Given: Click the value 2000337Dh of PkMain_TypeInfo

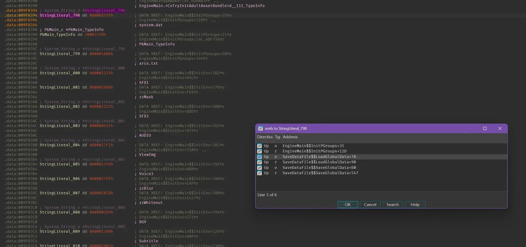Looking at the screenshot, I should click(x=95, y=35).
